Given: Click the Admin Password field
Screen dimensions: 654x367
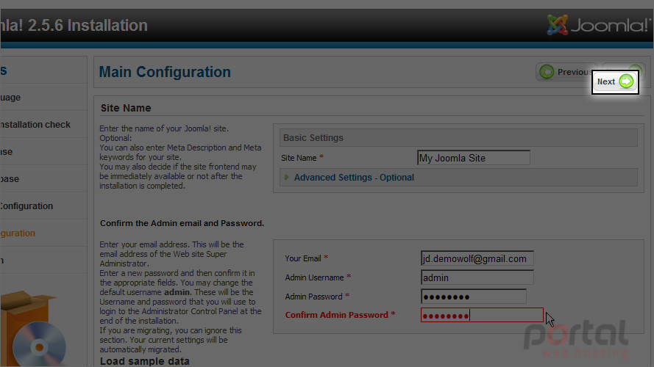Looking at the screenshot, I should [x=474, y=297].
